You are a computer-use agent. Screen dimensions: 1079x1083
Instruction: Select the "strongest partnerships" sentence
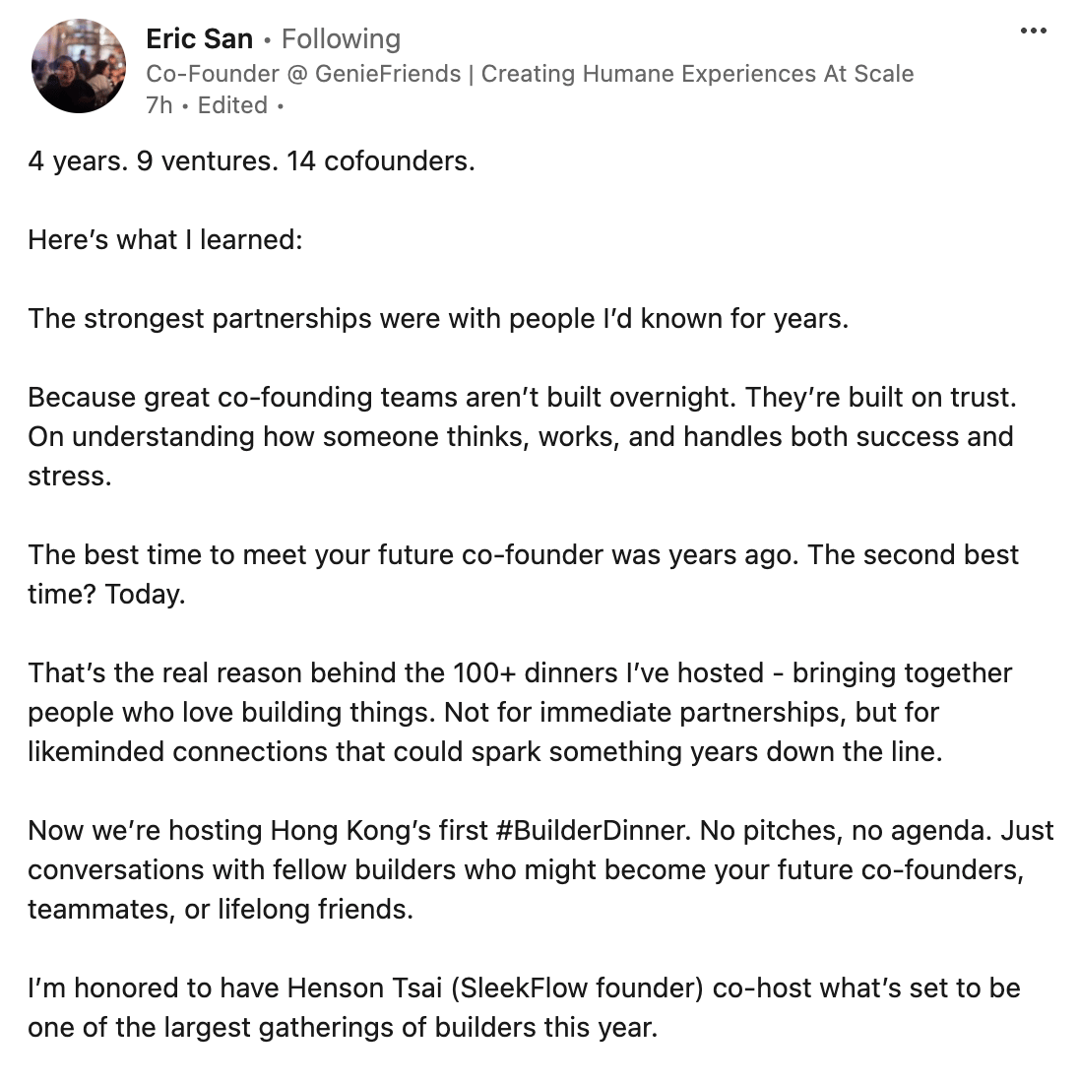coord(438,318)
